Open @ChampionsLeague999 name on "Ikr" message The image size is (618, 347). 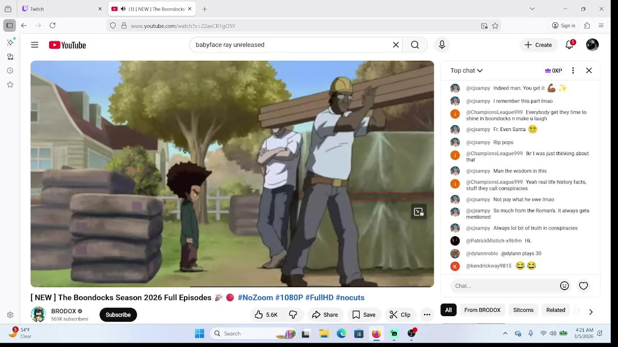point(494,153)
